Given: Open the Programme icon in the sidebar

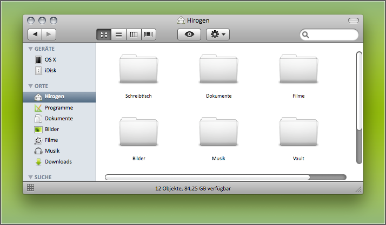Looking at the screenshot, I should (38, 108).
